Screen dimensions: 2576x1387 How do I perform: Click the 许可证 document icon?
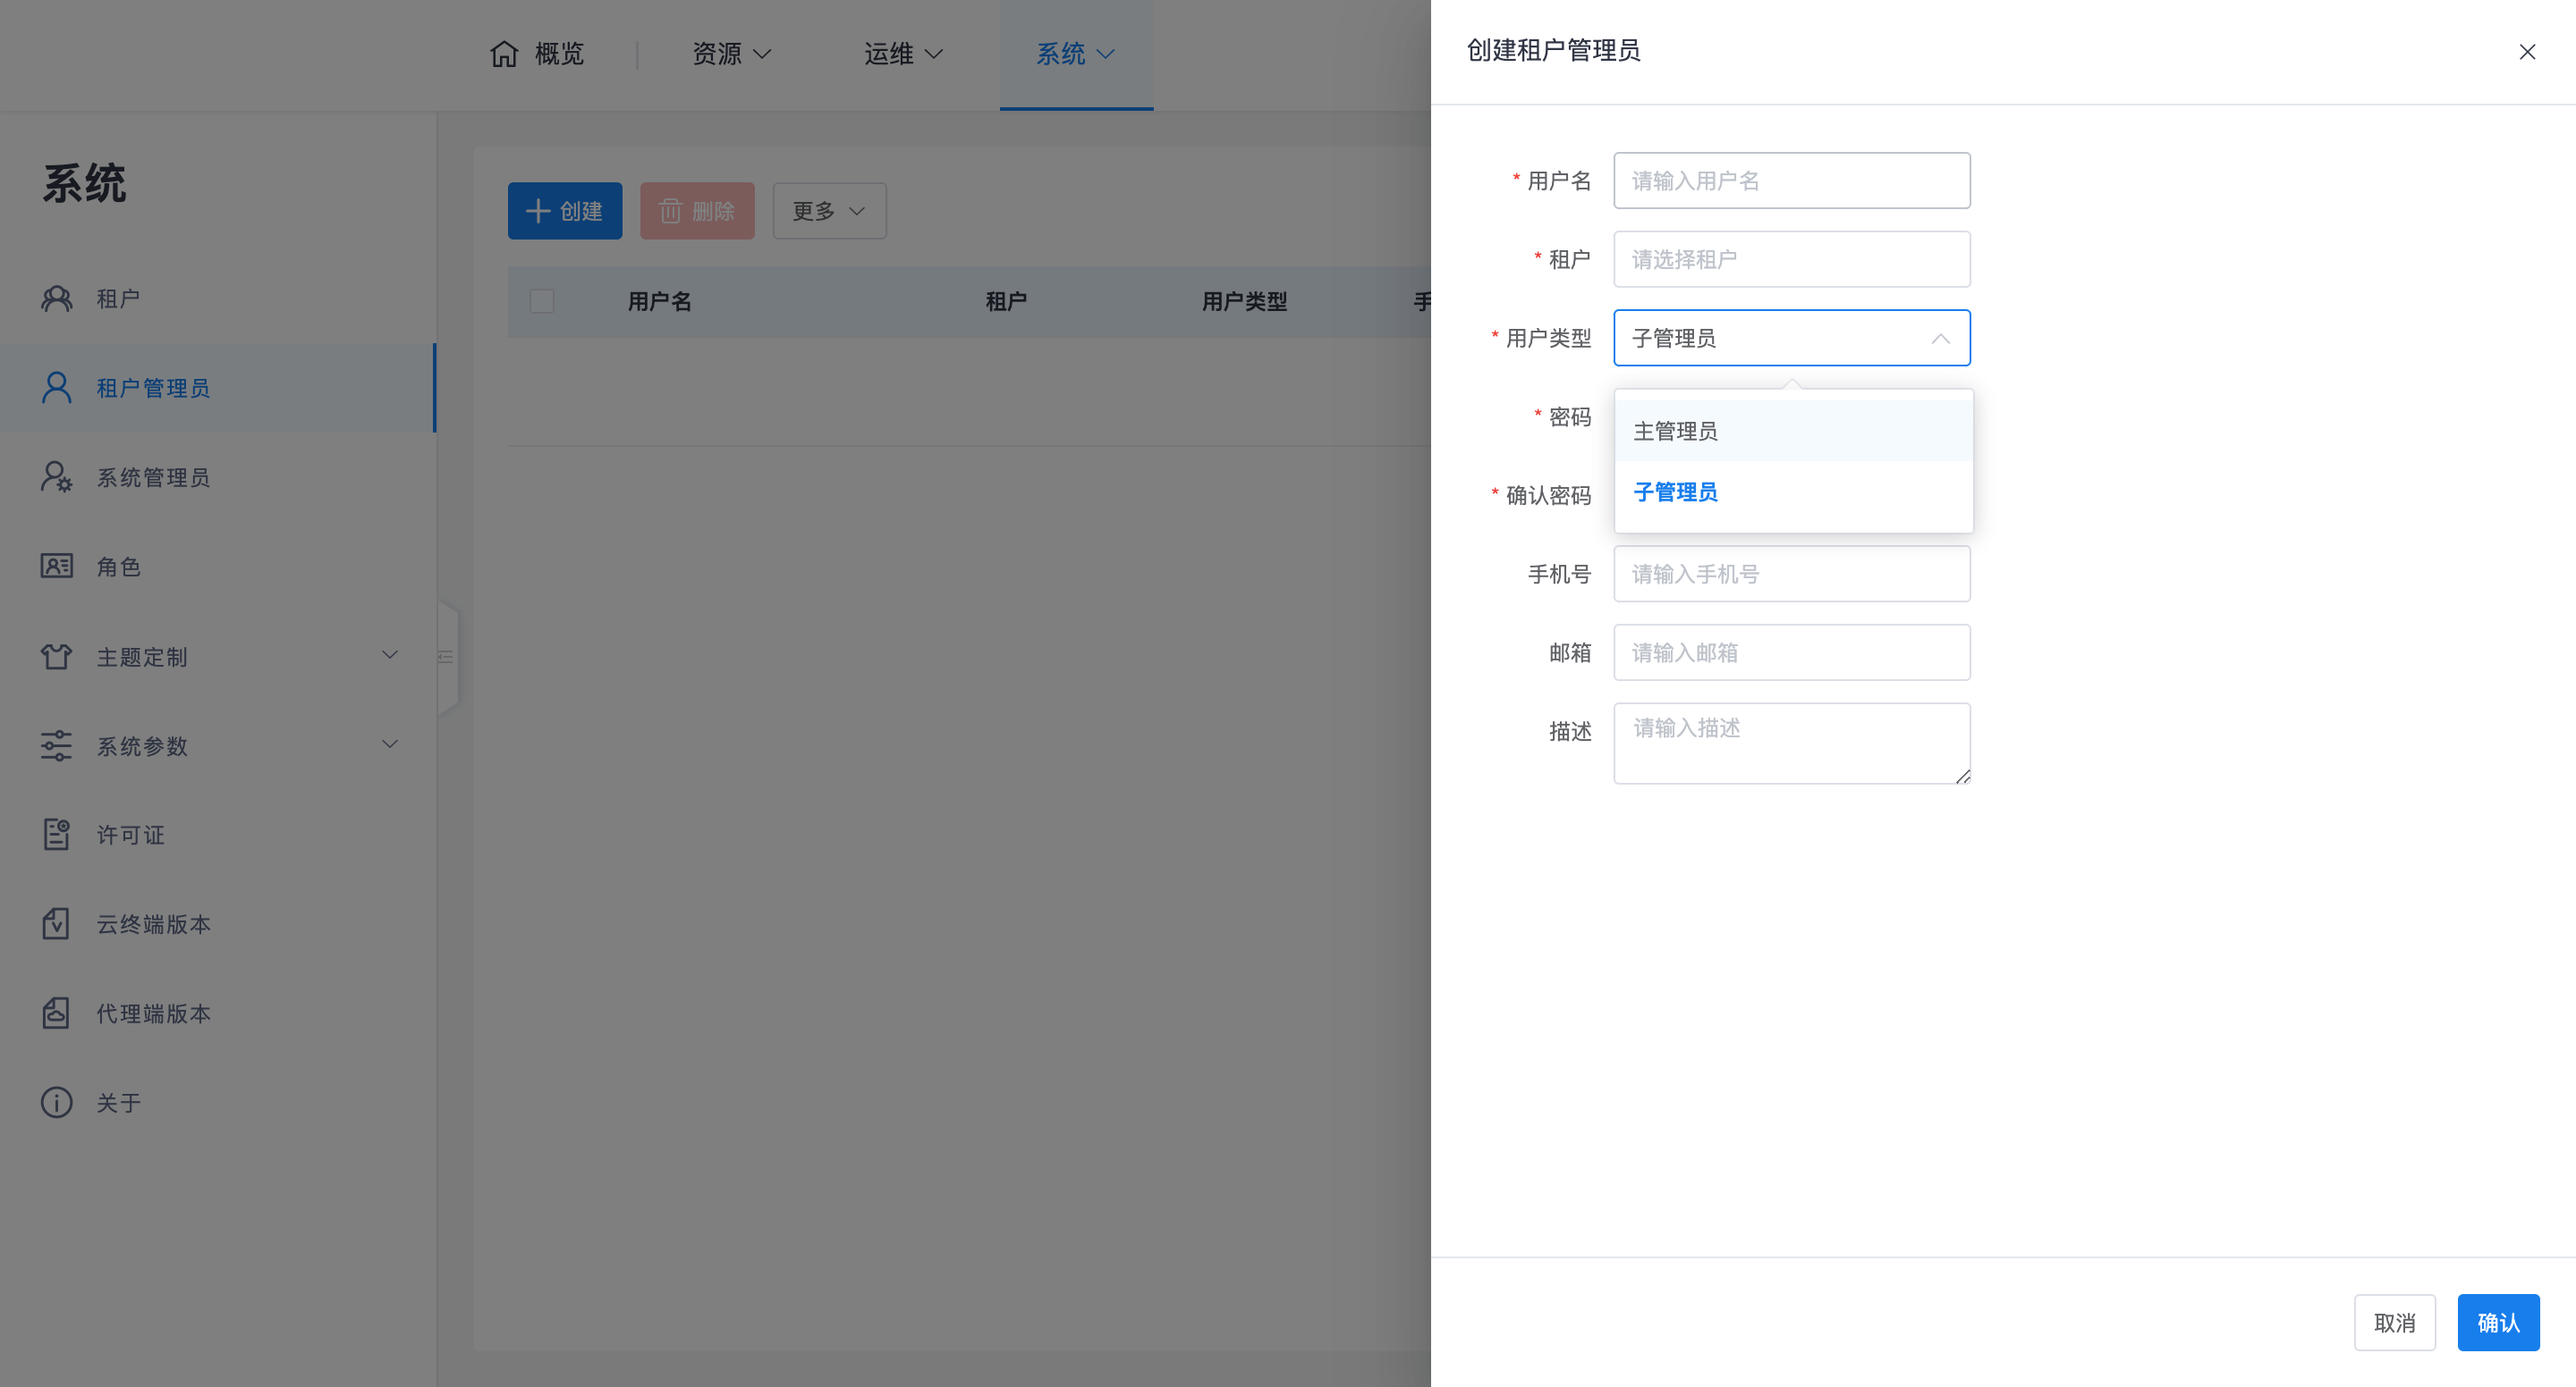57,835
